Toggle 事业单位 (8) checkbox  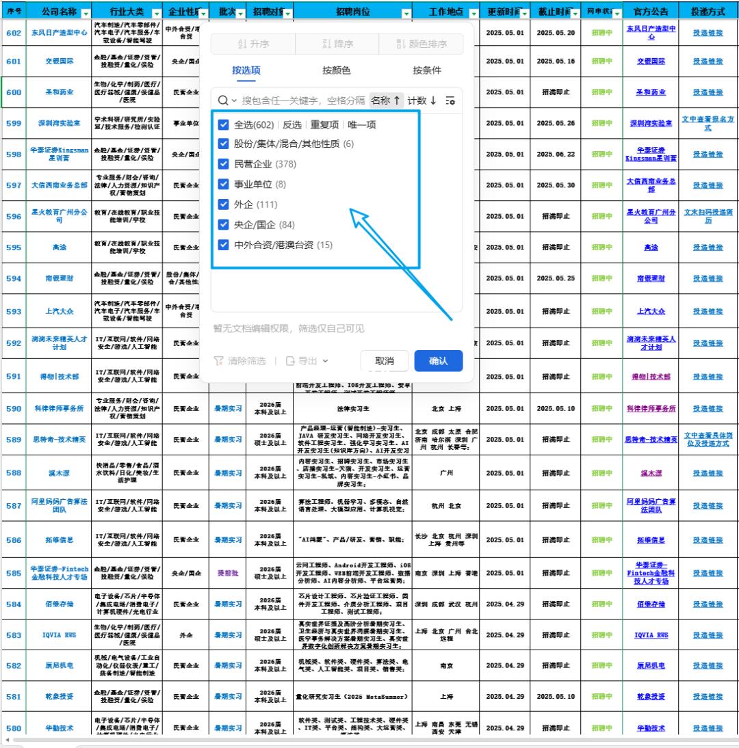click(224, 184)
